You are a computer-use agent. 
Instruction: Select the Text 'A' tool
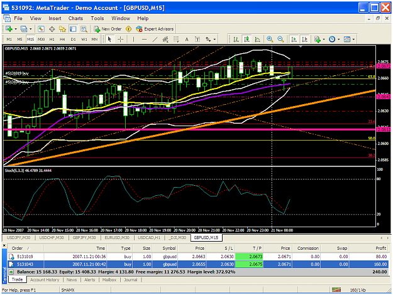pyautogui.click(x=187, y=40)
